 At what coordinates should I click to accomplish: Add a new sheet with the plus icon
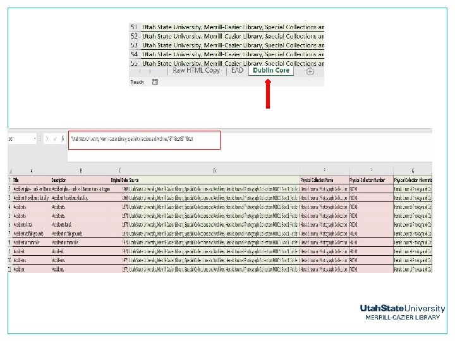(310, 71)
